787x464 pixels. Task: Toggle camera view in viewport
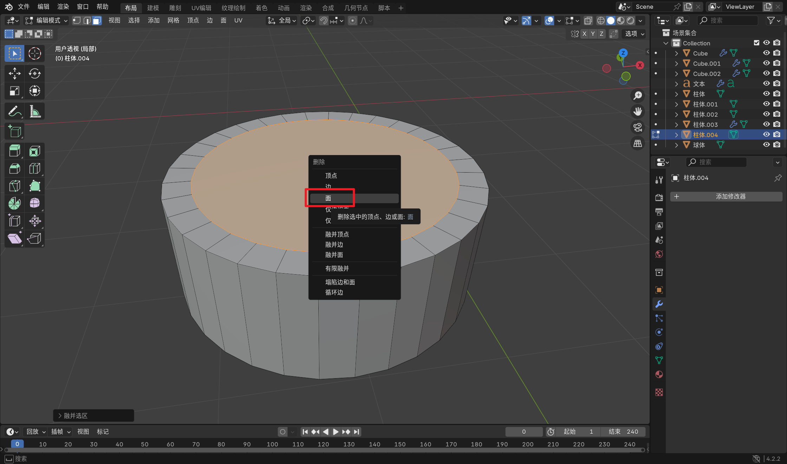(x=638, y=127)
